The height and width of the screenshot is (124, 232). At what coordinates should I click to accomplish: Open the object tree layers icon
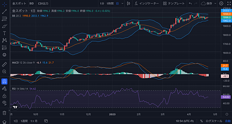coord(4,122)
